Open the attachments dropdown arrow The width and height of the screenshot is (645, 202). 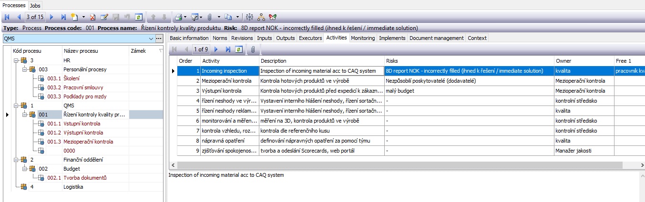tap(218, 17)
